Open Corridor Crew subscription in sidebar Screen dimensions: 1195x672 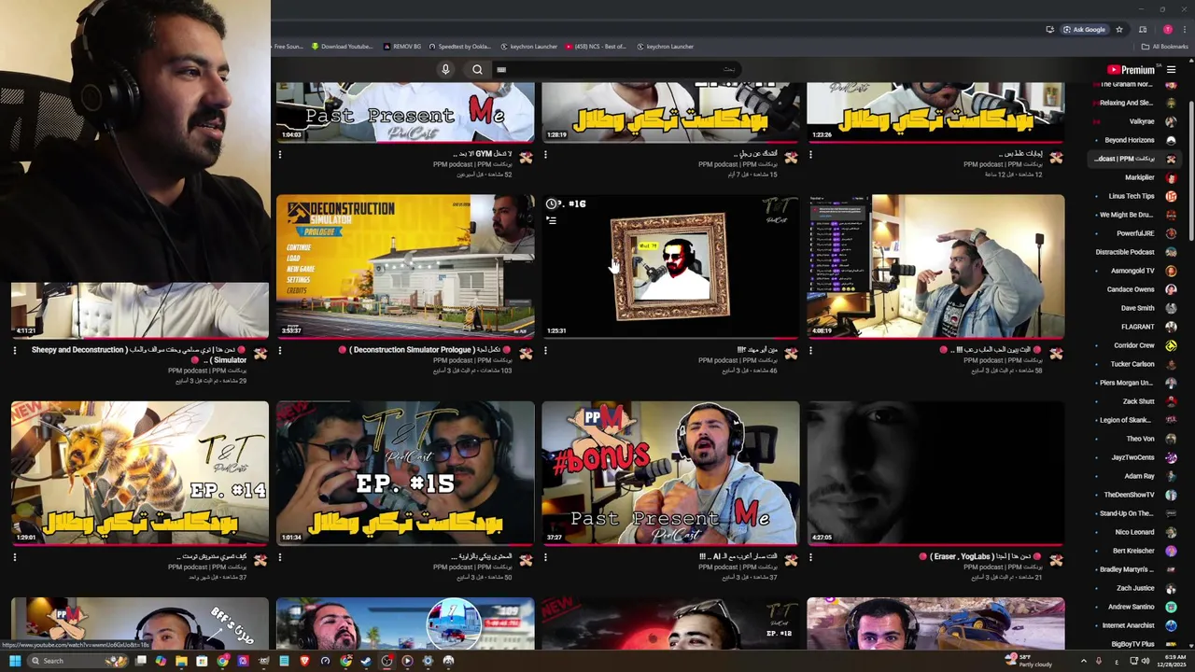[x=1133, y=345]
